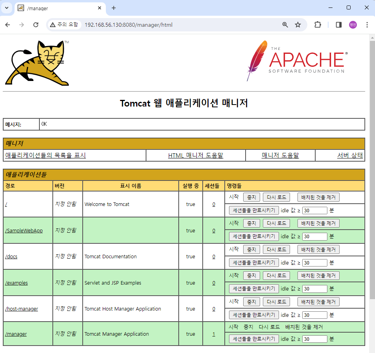Click the sessions count for Tomcat Documentation

[x=214, y=257]
